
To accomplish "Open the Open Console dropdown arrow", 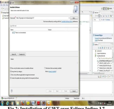I will point(110,77).
